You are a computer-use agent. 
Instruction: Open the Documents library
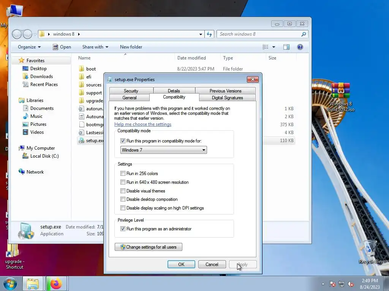[x=38, y=108]
